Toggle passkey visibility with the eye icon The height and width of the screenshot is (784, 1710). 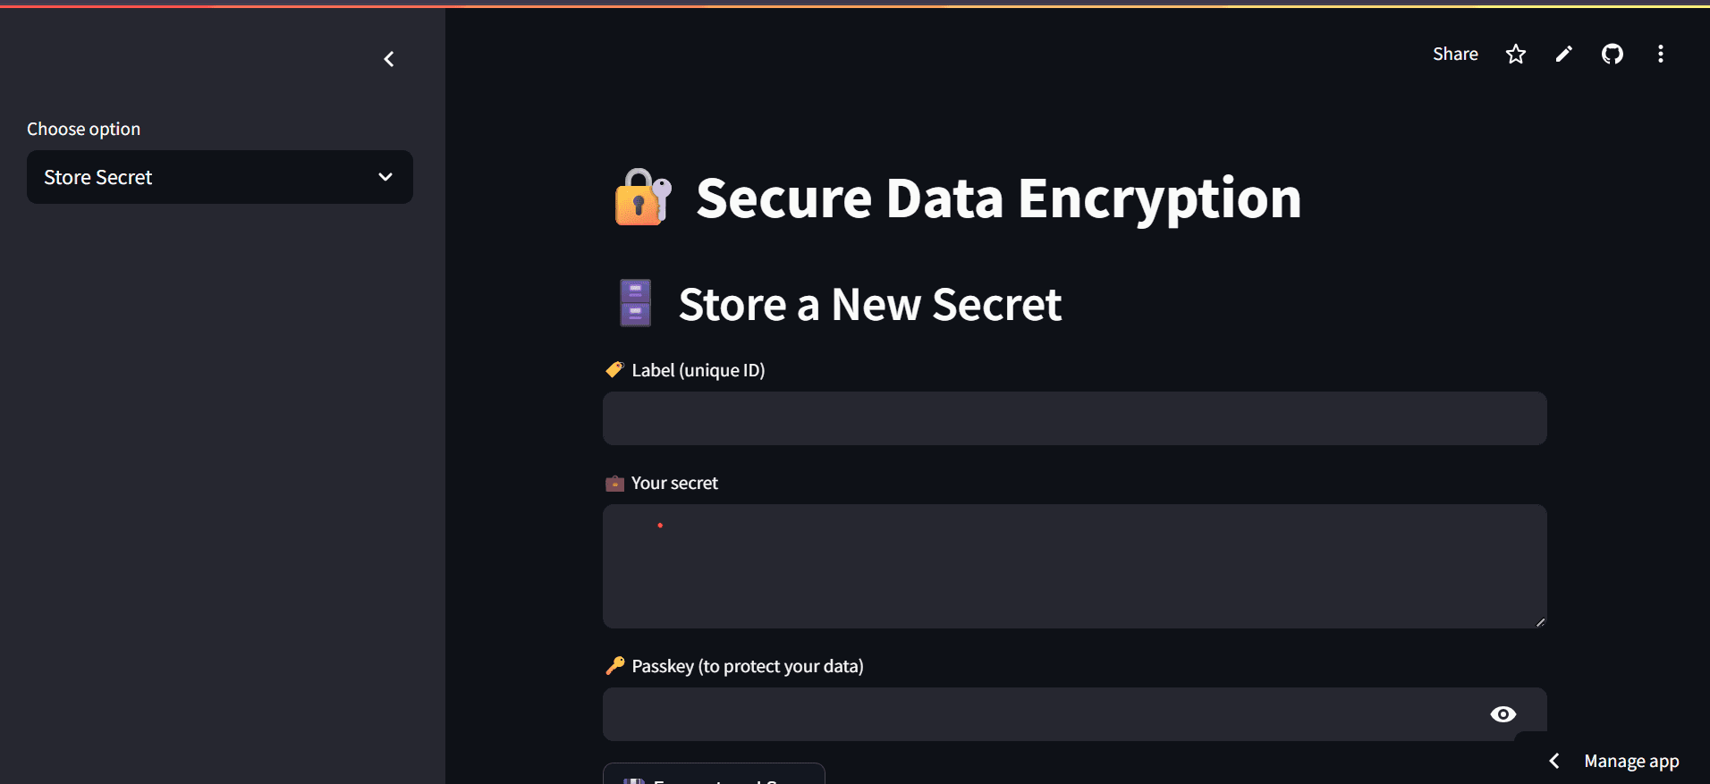tap(1505, 713)
